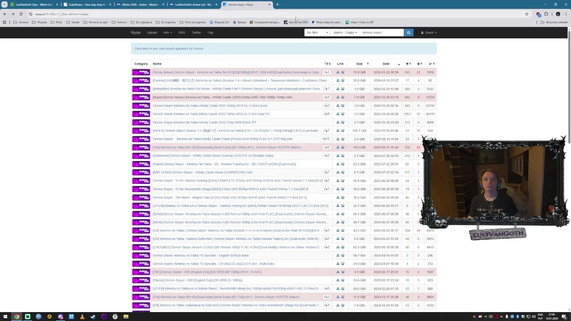
Task: Open magnet link for Furretar Kimetsu no Yaiba row
Action: pyautogui.click(x=343, y=80)
